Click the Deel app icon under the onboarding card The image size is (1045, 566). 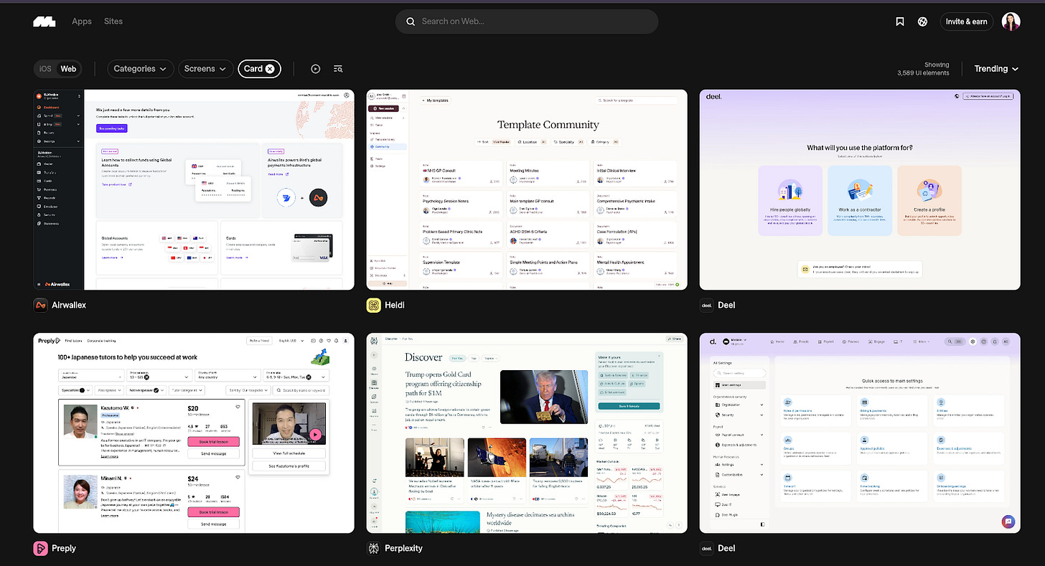tap(707, 305)
